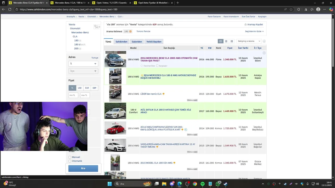335x188 pixels.
Task: Check the Karşılaştır compare checkbox
Action: 157,66
